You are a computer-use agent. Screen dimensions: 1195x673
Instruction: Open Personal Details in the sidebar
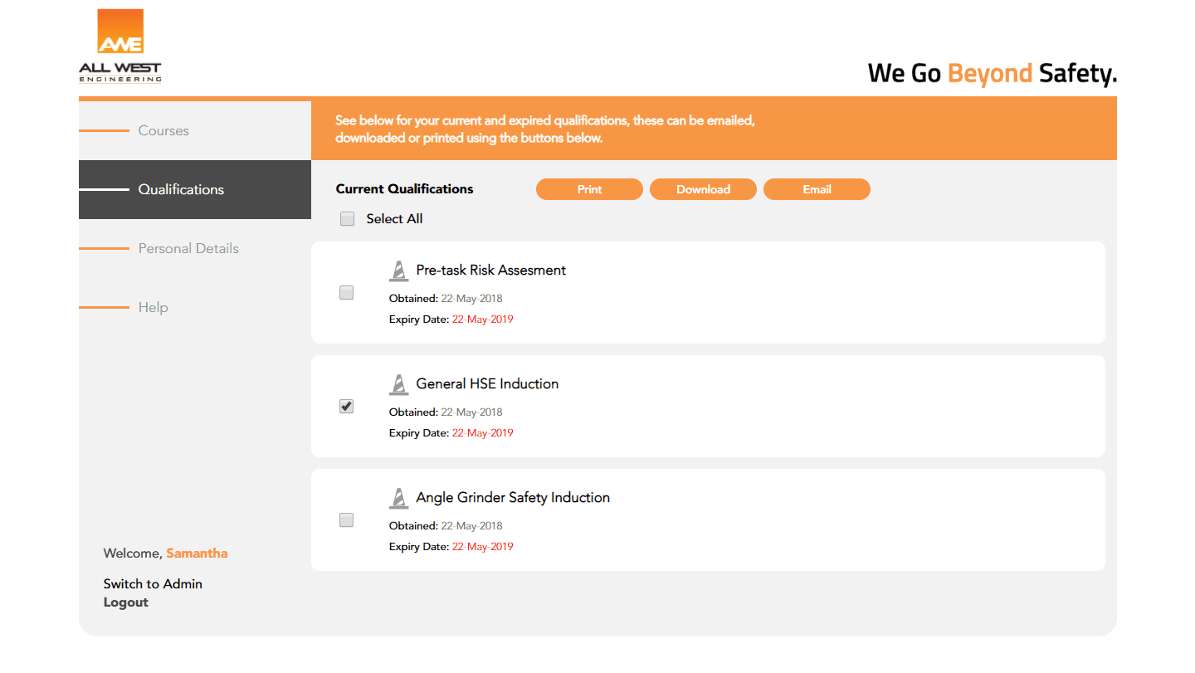188,249
